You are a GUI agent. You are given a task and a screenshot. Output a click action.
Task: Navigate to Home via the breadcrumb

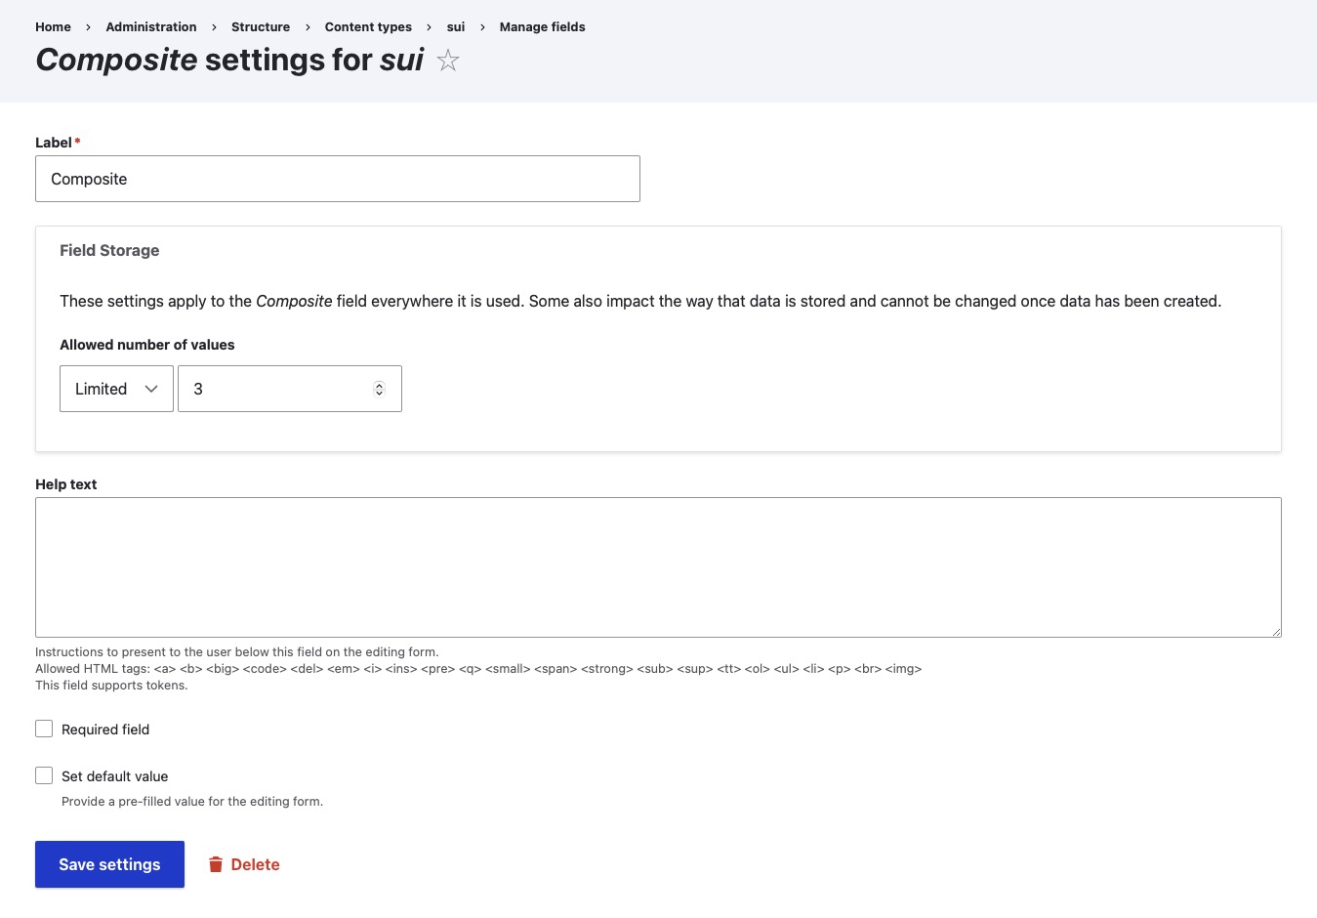(53, 26)
